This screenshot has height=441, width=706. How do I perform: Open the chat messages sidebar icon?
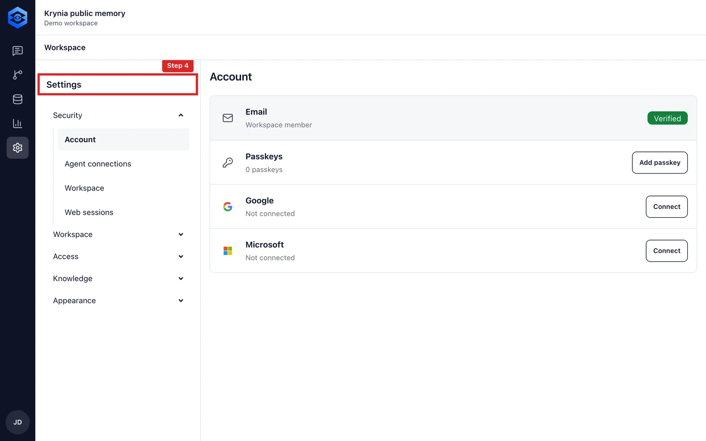click(x=17, y=51)
